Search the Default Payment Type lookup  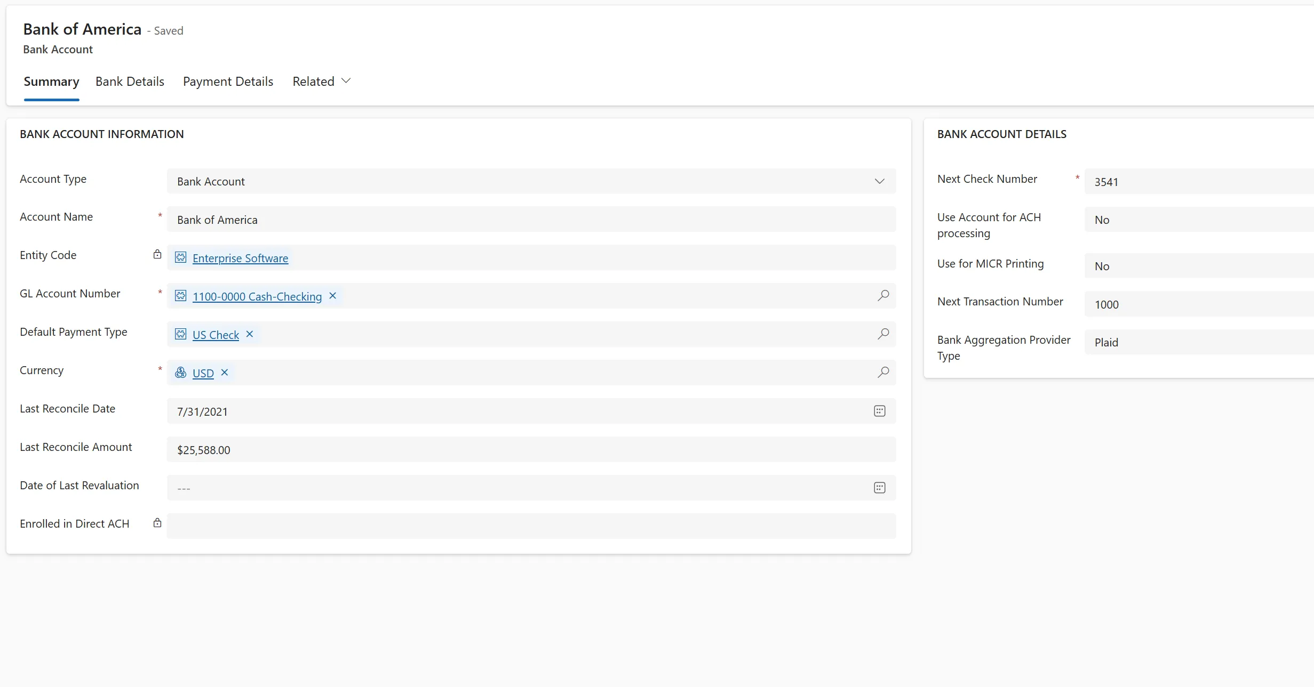883,334
